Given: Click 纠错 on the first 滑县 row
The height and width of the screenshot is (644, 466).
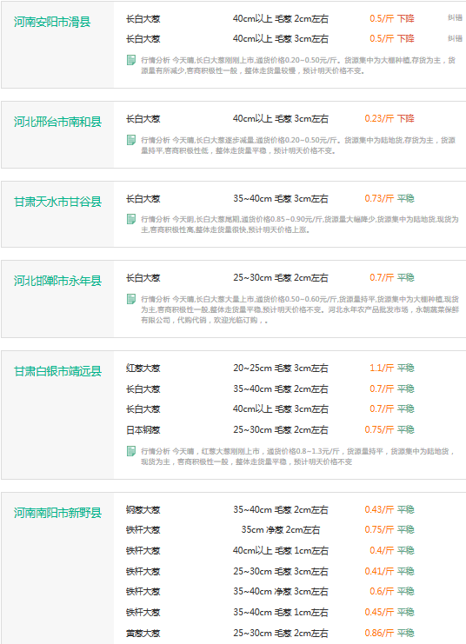Looking at the screenshot, I should point(455,17).
